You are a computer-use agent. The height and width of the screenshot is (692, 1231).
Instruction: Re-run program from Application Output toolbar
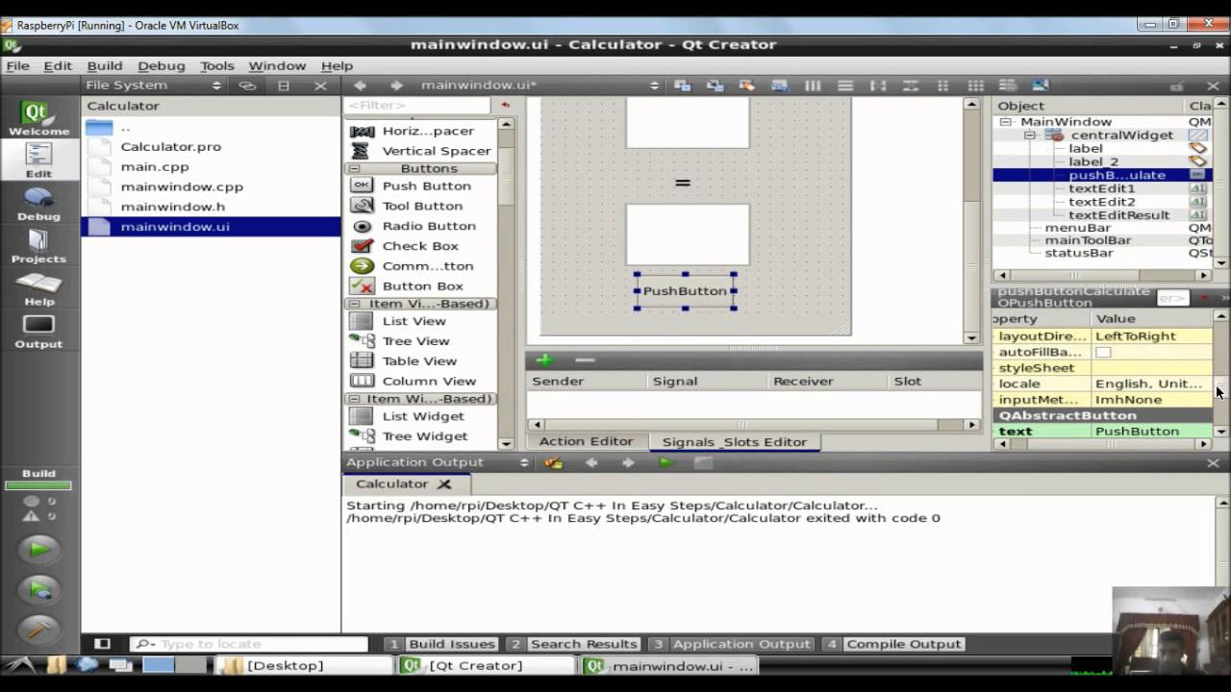(665, 462)
